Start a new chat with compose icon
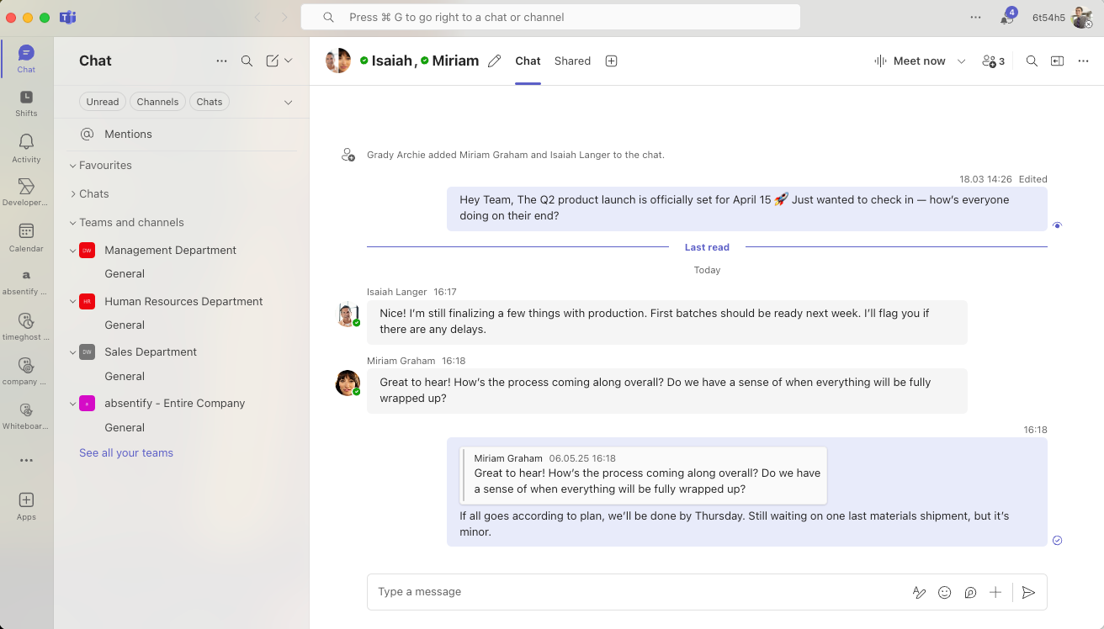Viewport: 1104px width, 629px height. (272, 61)
